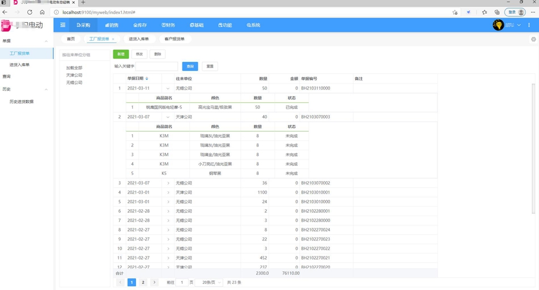539x290 pixels.
Task: Click the 输入关键字 keyword input field
Action: (x=157, y=66)
